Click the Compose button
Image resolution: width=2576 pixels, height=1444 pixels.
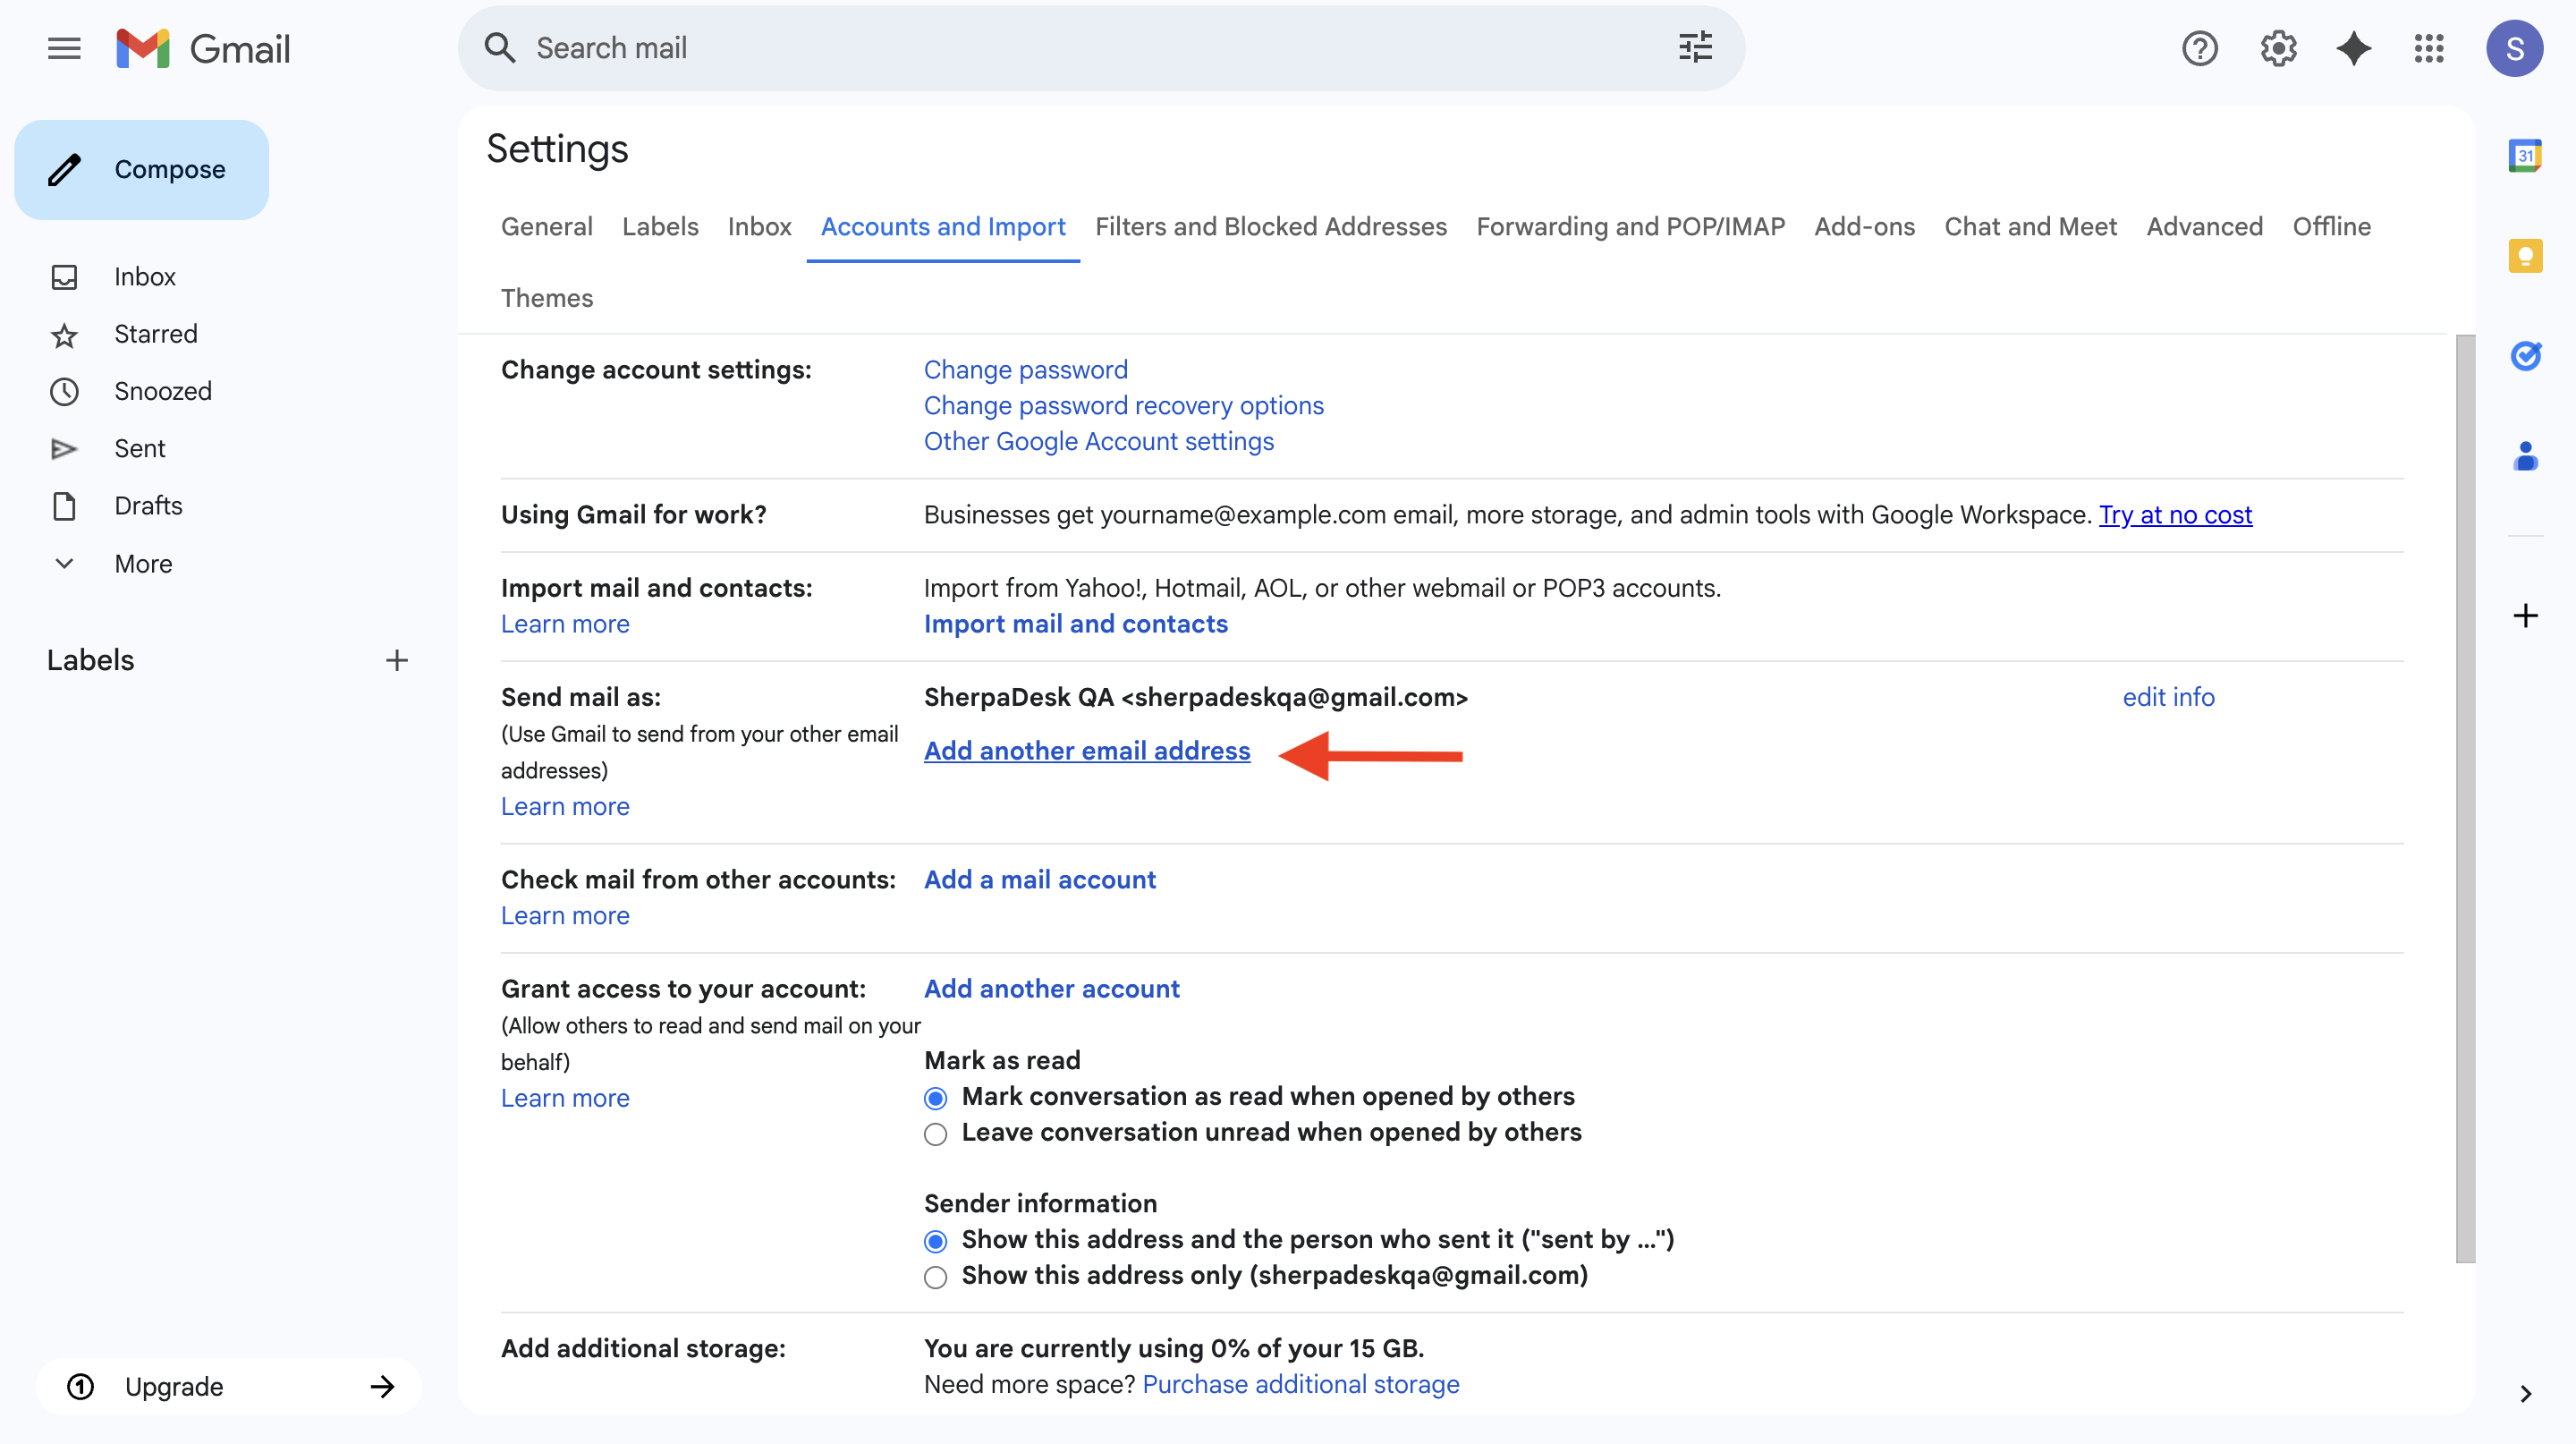point(142,170)
